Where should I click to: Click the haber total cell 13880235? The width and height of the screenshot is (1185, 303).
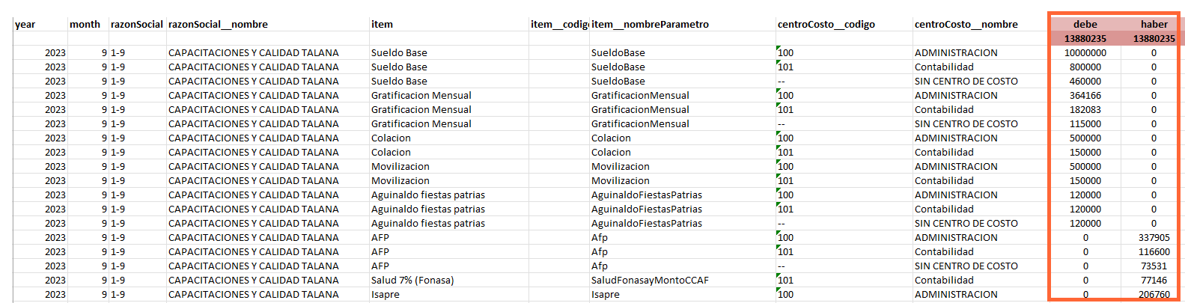[1154, 38]
